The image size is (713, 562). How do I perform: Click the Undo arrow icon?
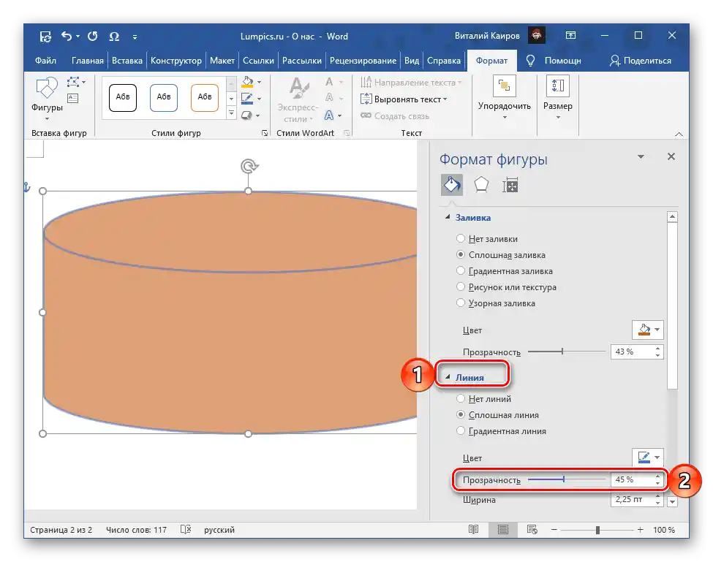67,36
